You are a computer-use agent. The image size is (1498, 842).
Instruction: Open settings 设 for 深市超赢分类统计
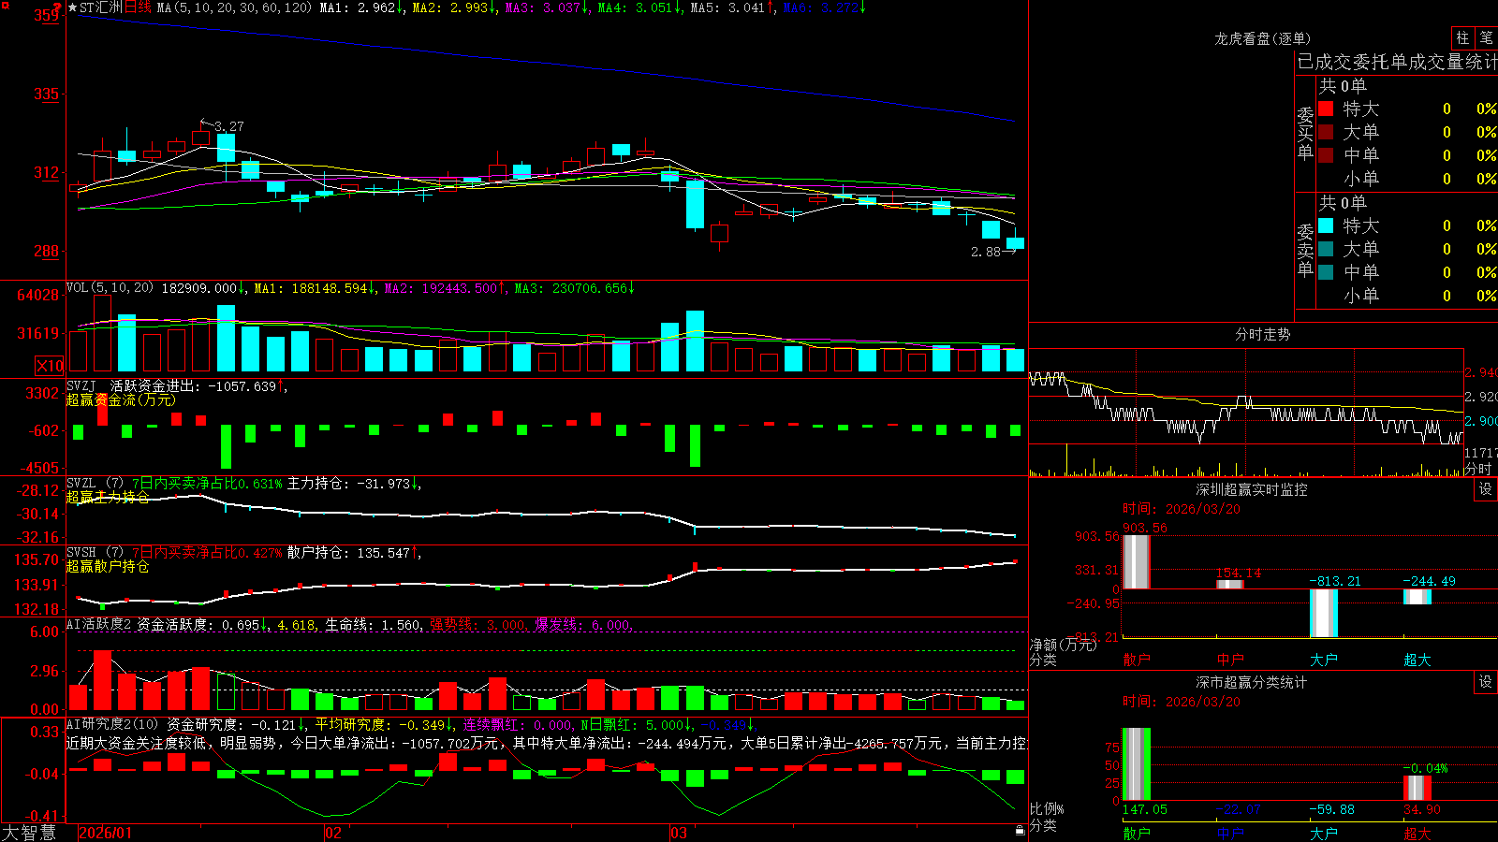(1486, 682)
